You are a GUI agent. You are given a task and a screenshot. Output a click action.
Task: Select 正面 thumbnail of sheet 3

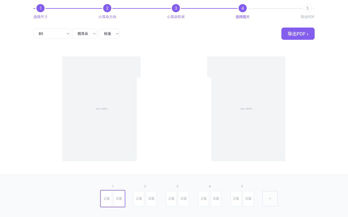[x=171, y=199]
